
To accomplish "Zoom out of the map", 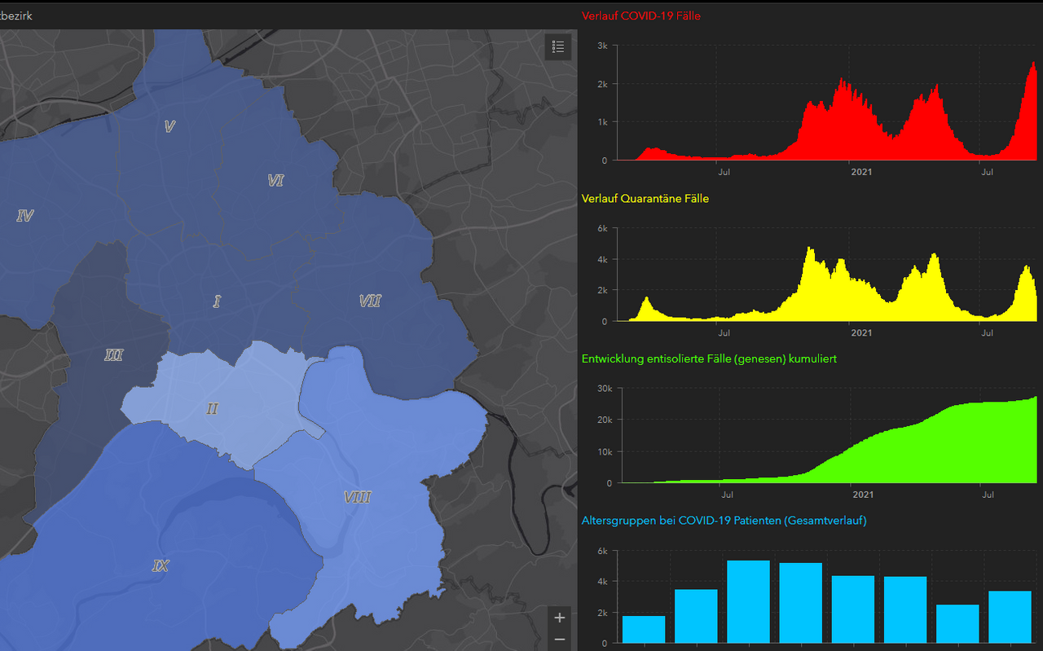I will [x=559, y=640].
